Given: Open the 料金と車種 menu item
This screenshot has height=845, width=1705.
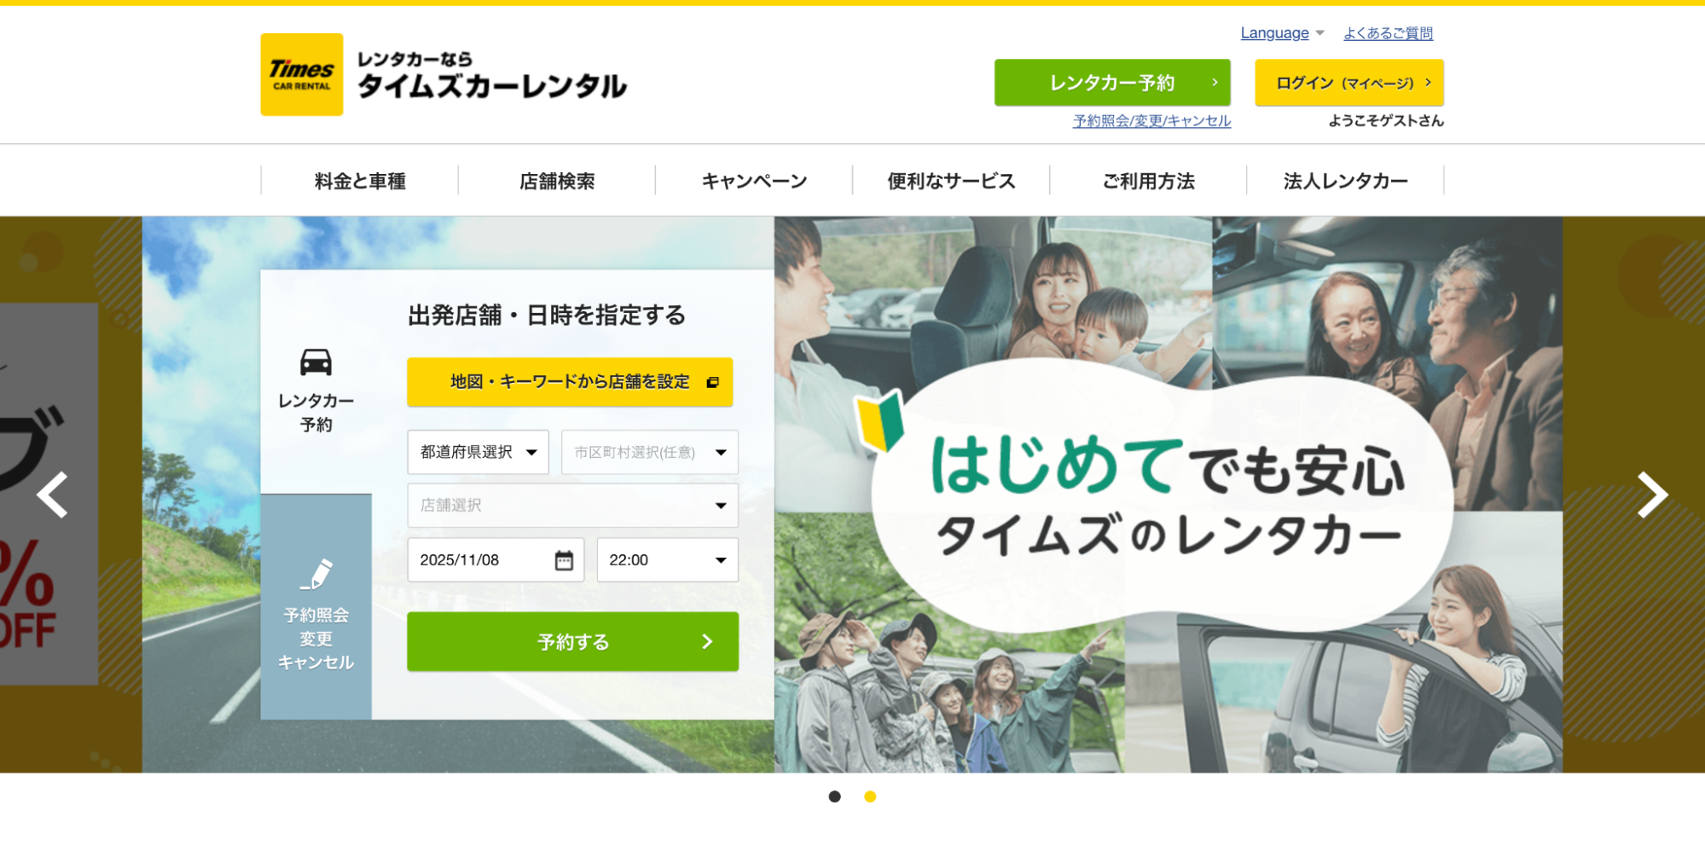Looking at the screenshot, I should 360,181.
